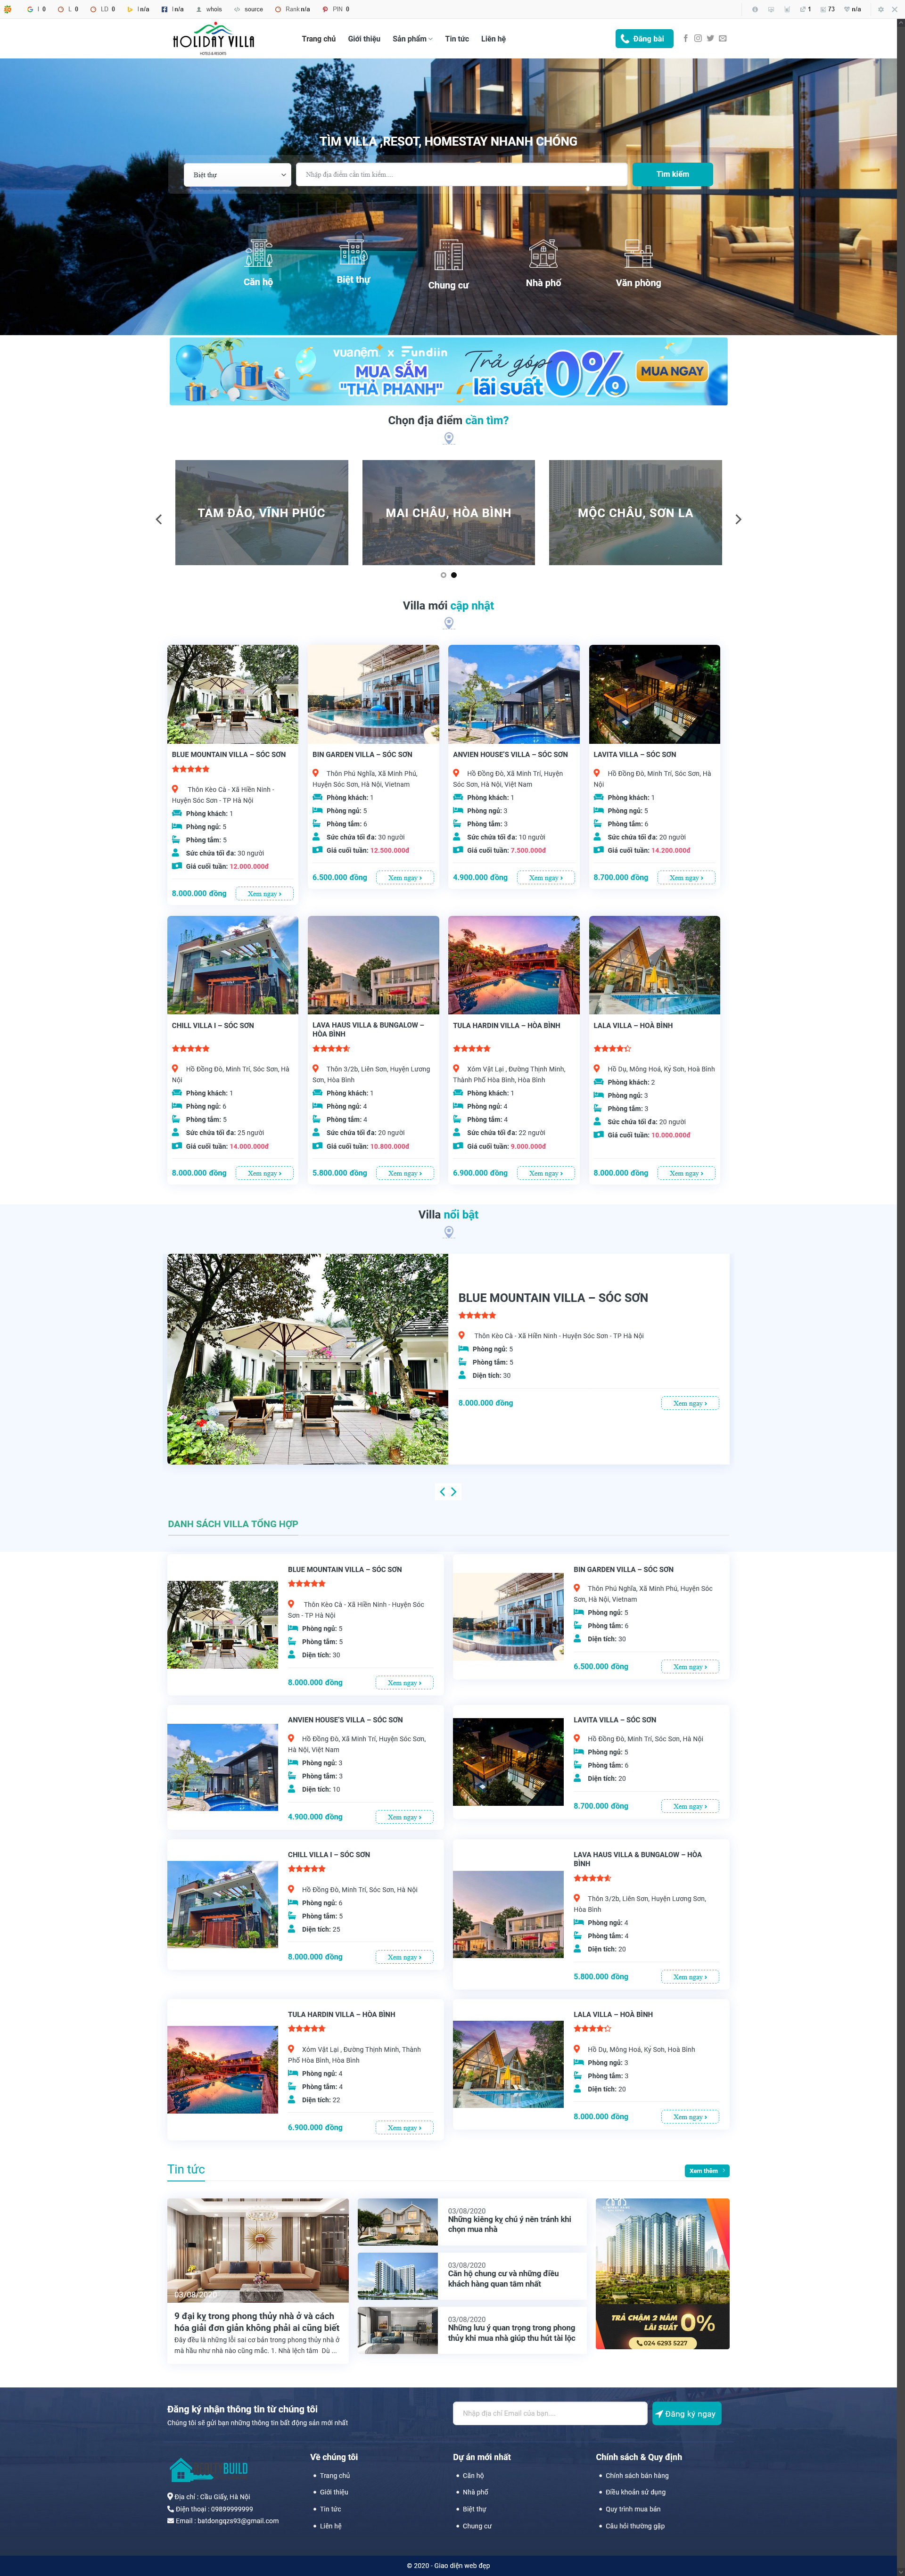Open the Tam Đảo, Vĩnh Phúc location thumbnail
The image size is (905, 2576).
point(261,513)
